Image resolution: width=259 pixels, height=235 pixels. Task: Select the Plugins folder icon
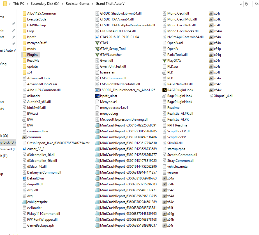[24, 55]
